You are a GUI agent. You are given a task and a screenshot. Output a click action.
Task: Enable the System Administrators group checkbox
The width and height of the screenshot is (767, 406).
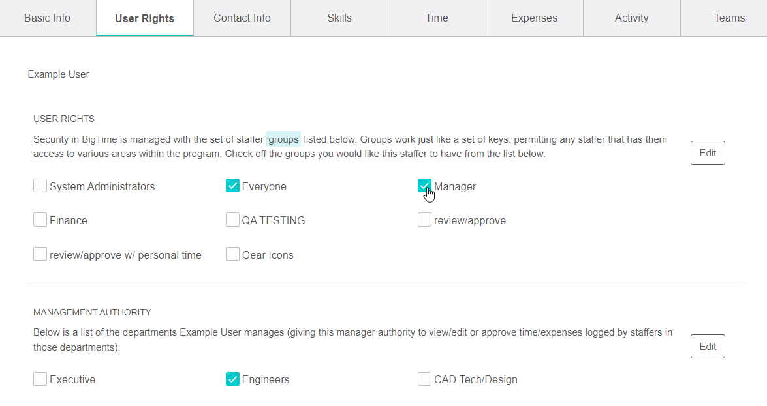tap(40, 186)
